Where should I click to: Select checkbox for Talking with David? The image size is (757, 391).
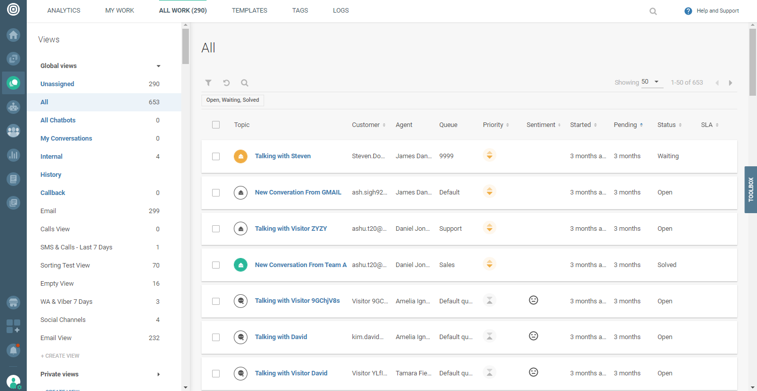(x=216, y=337)
